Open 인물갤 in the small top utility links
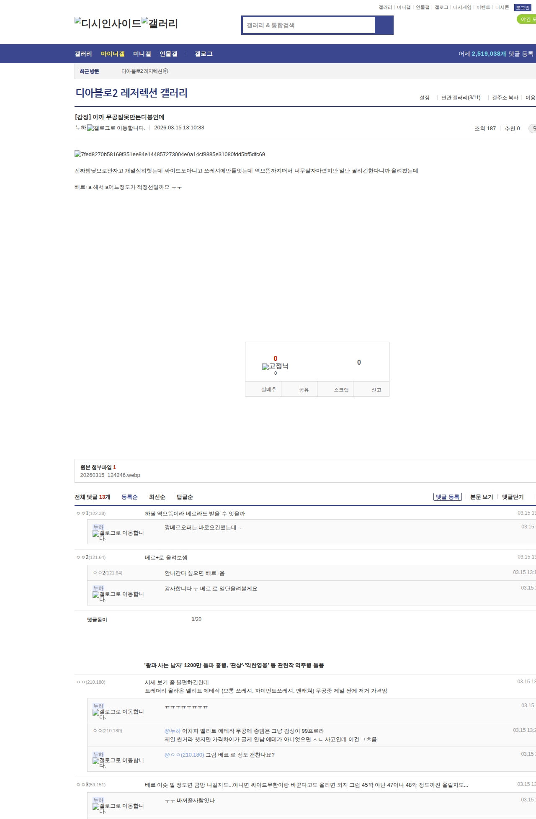 pos(423,8)
